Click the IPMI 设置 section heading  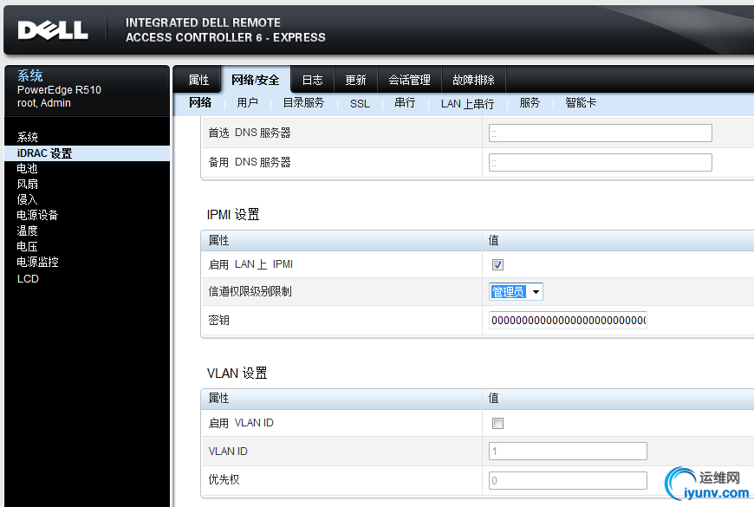click(x=233, y=215)
